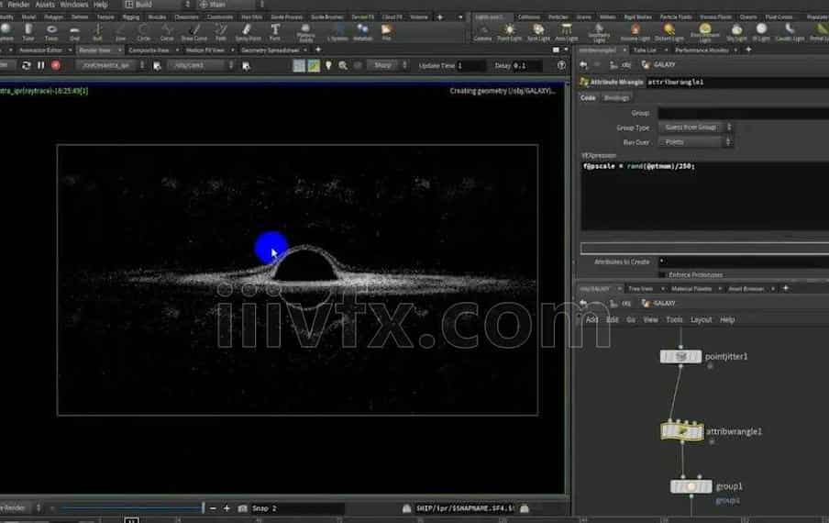Add a Camera from the lights shelf
Screen dimensions: 829x523
(x=482, y=32)
